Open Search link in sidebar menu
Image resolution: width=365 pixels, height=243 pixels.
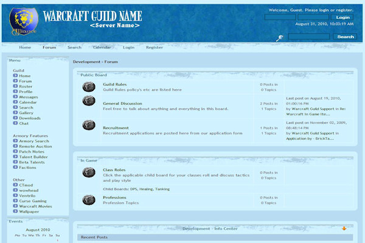tap(26, 108)
